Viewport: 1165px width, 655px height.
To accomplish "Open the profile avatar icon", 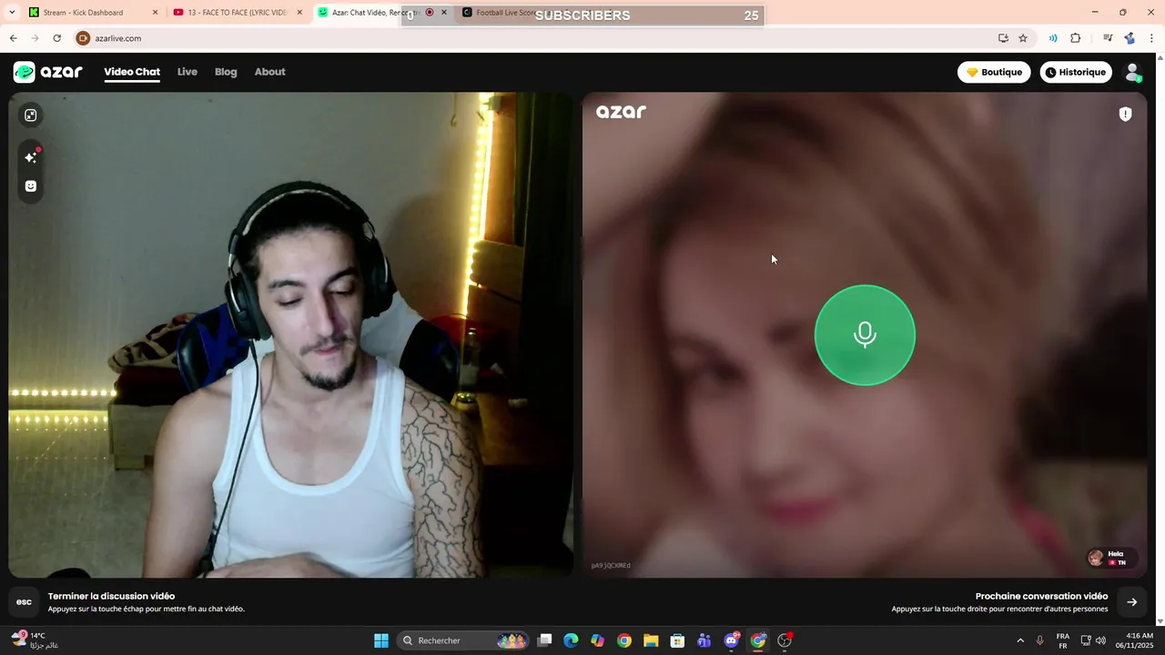I will pyautogui.click(x=1133, y=72).
